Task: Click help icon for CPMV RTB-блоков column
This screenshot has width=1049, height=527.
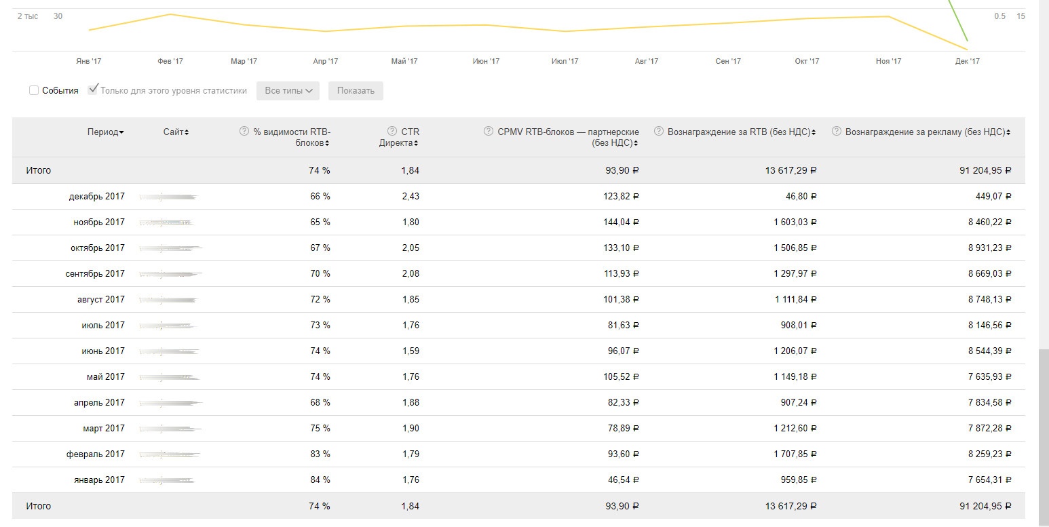Action: (x=489, y=132)
